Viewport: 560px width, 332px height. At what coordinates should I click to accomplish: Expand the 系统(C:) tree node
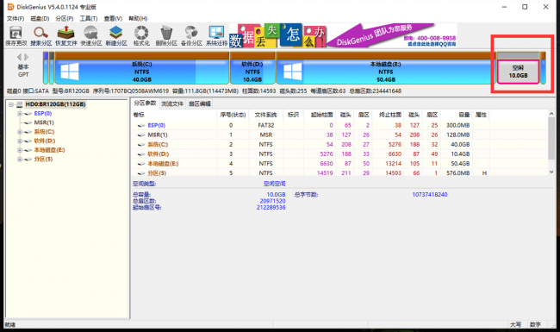20,132
